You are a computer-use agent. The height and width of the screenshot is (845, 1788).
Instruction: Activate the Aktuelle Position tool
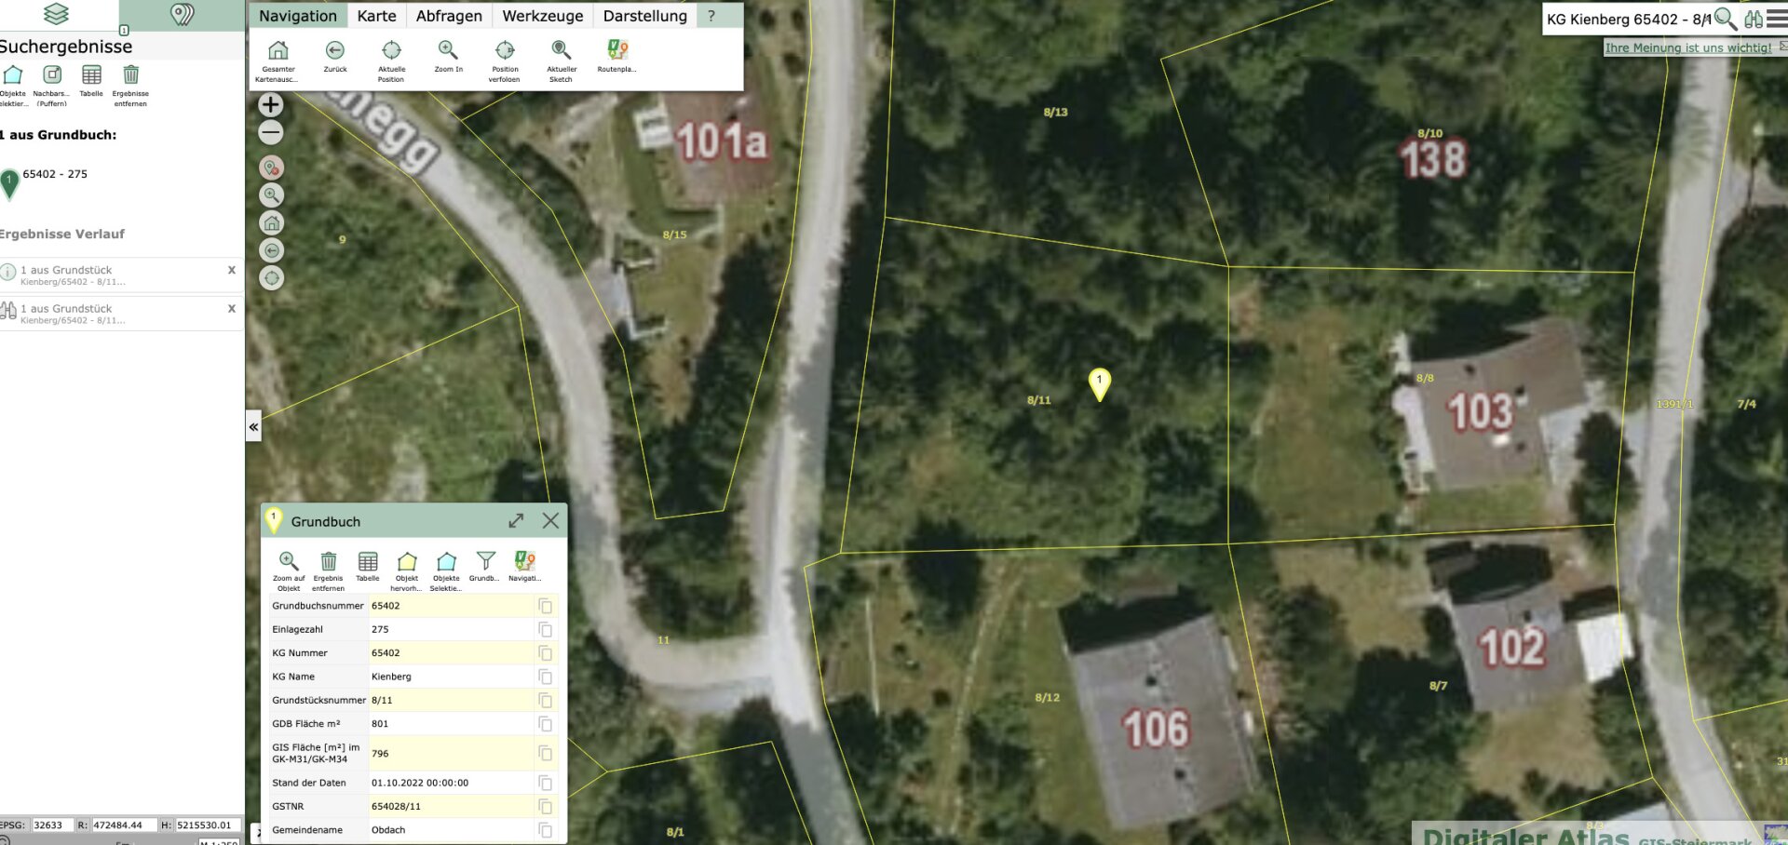pyautogui.click(x=391, y=51)
